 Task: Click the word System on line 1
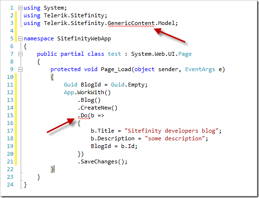(x=54, y=8)
